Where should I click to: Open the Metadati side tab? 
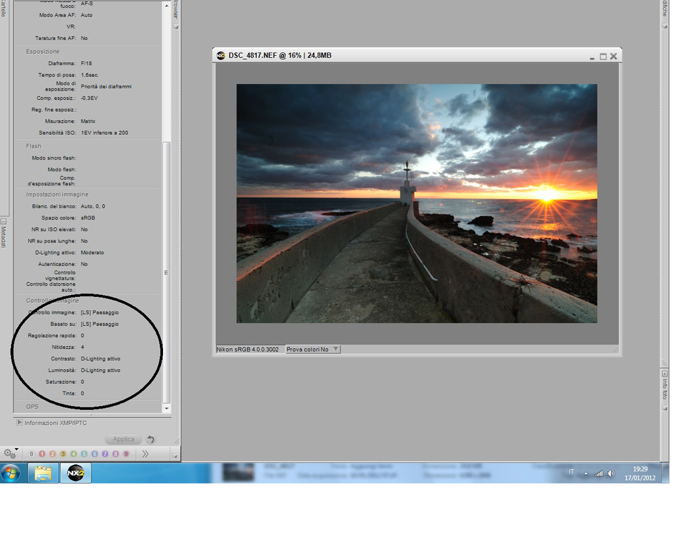(3, 237)
